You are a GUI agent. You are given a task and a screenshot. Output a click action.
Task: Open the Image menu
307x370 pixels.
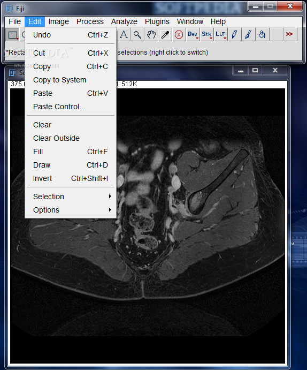pos(59,21)
